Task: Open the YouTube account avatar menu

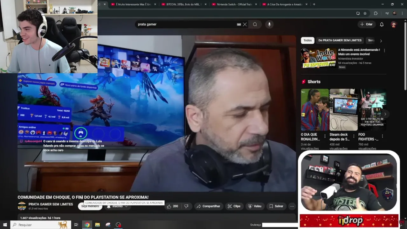Action: click(394, 24)
